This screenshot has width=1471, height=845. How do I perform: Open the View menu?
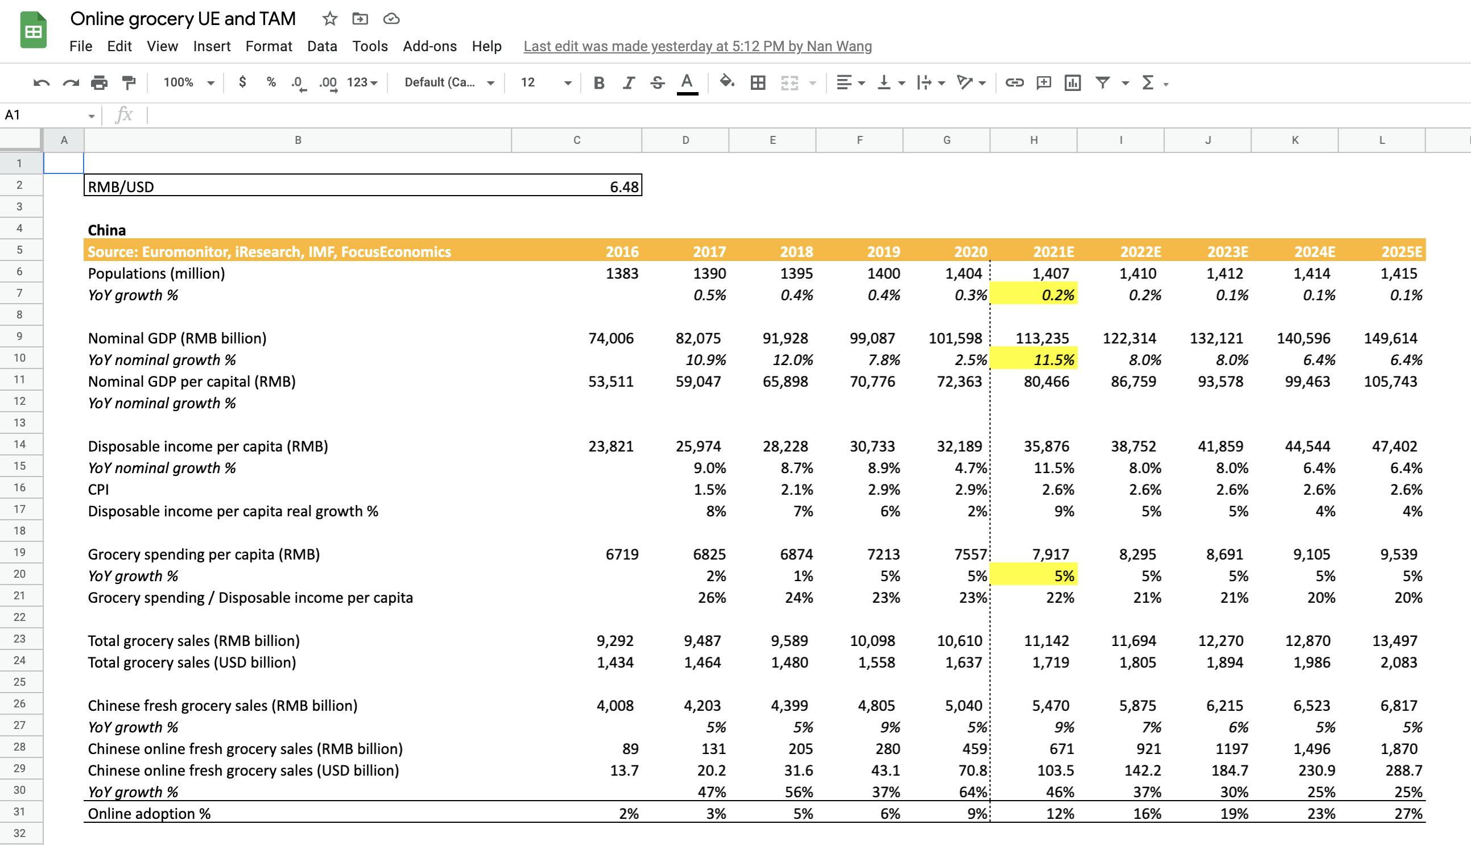[x=162, y=47]
